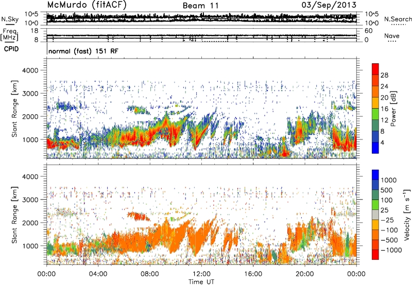Click the 1000 tick on the velocity panel
The width and height of the screenshot is (412, 285).
(x=30, y=246)
